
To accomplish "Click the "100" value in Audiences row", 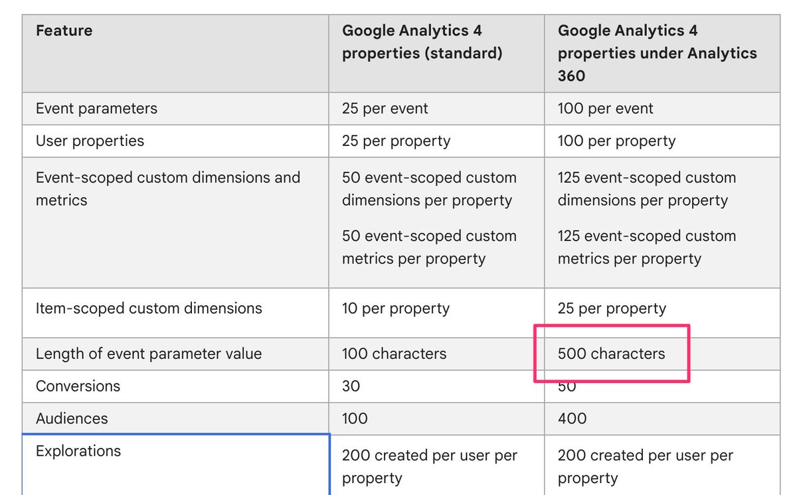I will tap(355, 419).
